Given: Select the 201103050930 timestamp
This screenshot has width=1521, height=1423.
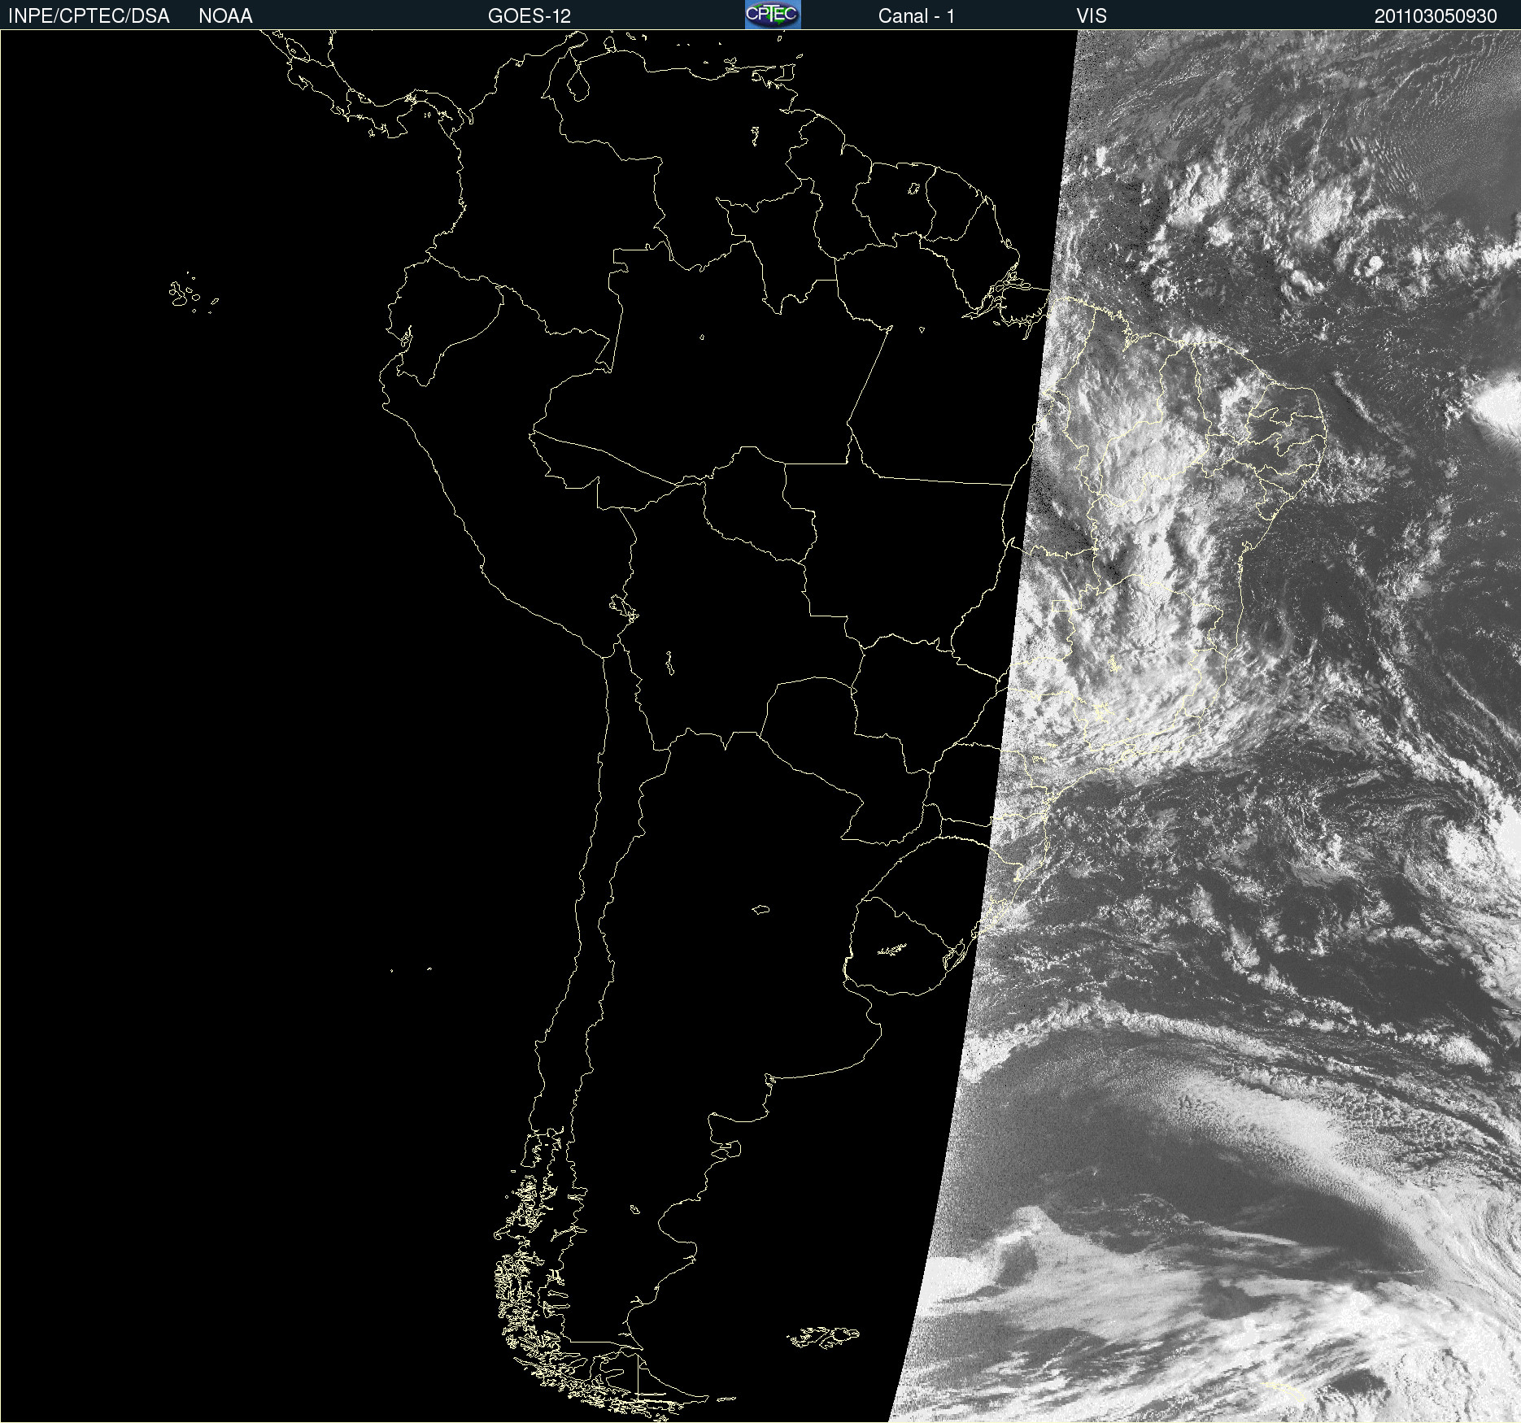Looking at the screenshot, I should pyautogui.click(x=1436, y=16).
